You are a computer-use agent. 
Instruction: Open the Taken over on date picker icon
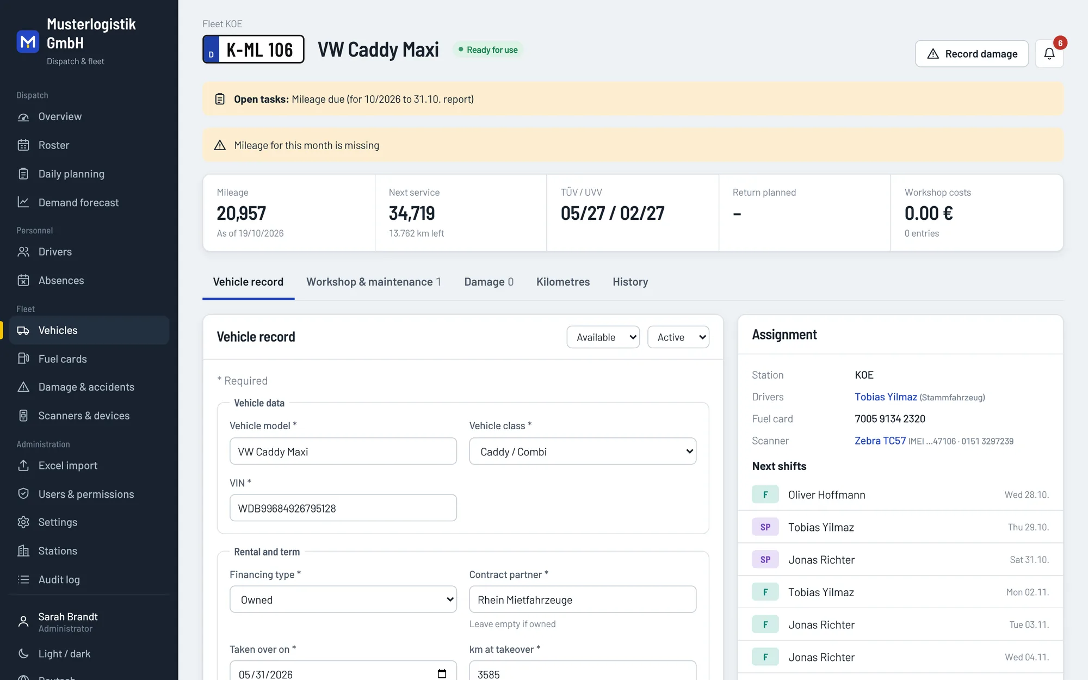click(442, 674)
